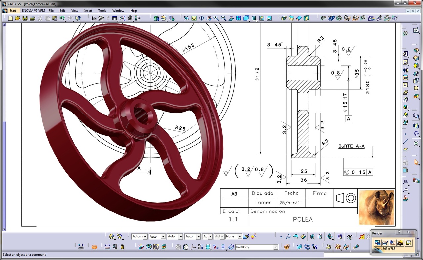Click the Fit All In icon
This screenshot has width=423, height=260.
(x=194, y=18)
